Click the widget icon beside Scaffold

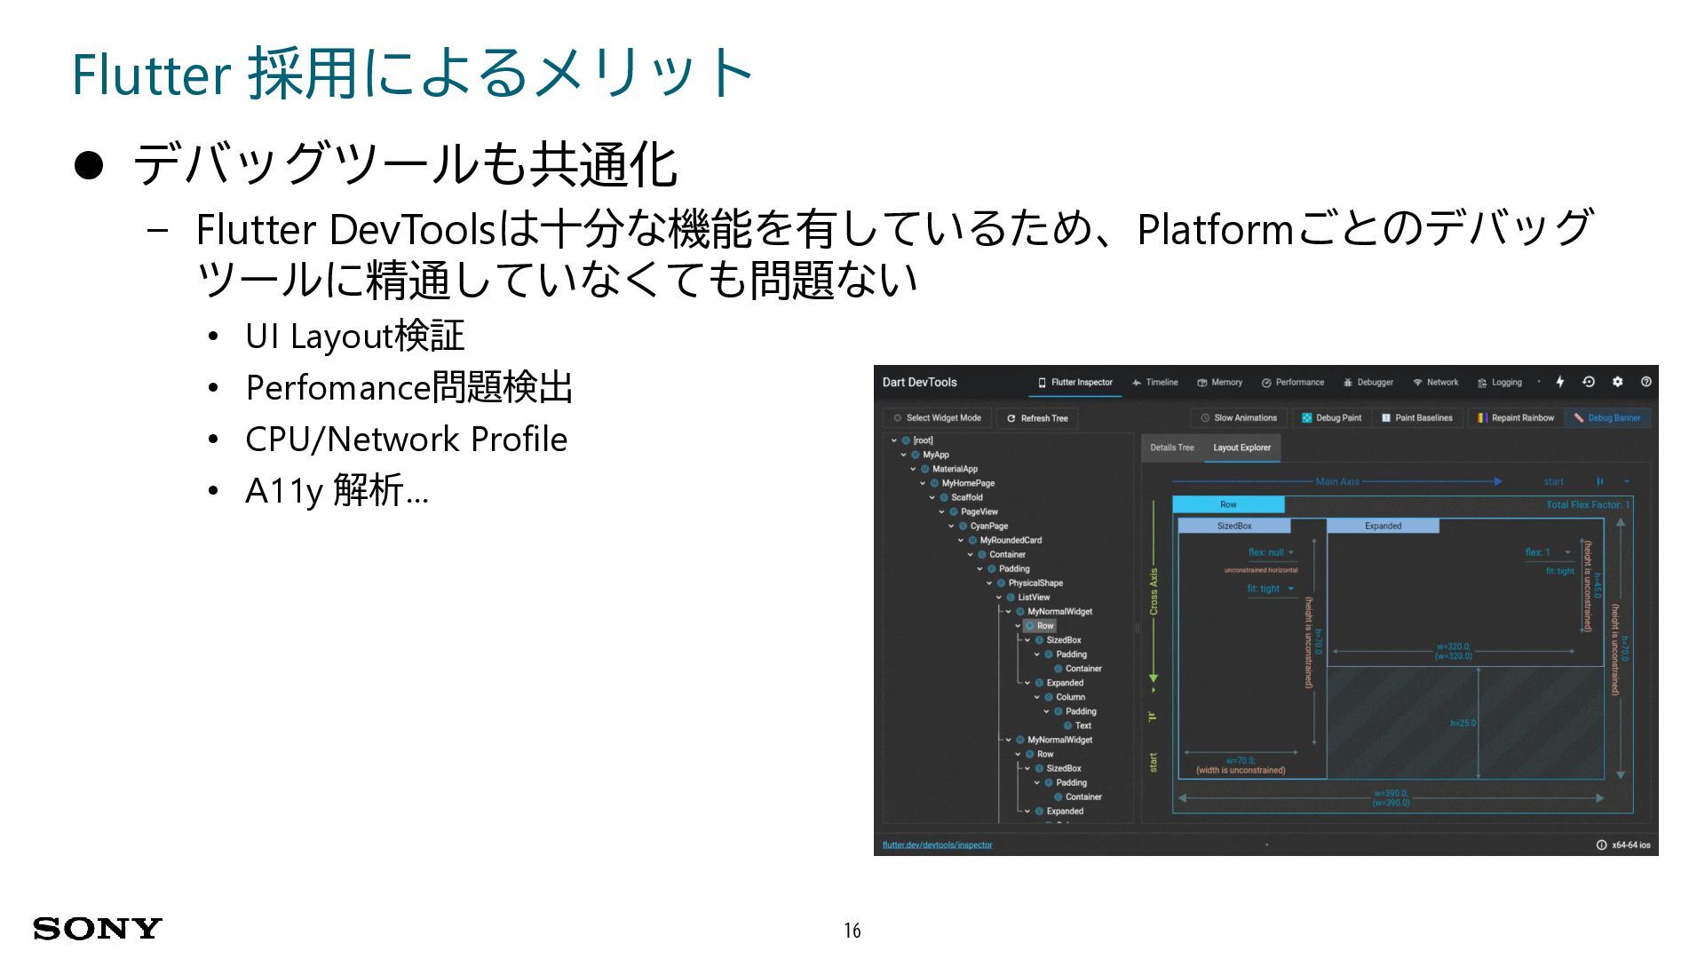pyautogui.click(x=944, y=497)
